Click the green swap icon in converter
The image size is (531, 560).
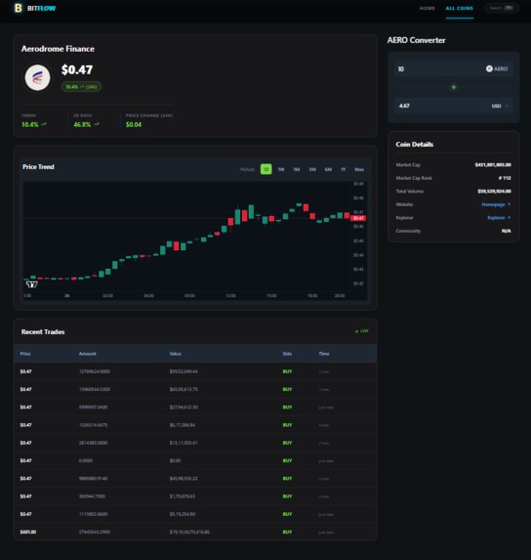[454, 87]
